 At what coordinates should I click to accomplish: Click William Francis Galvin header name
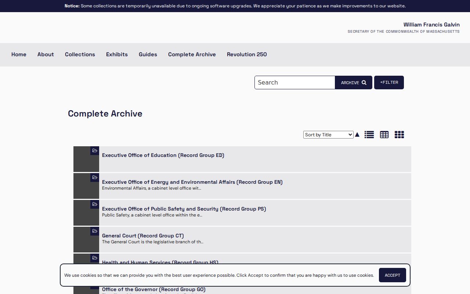point(431,25)
